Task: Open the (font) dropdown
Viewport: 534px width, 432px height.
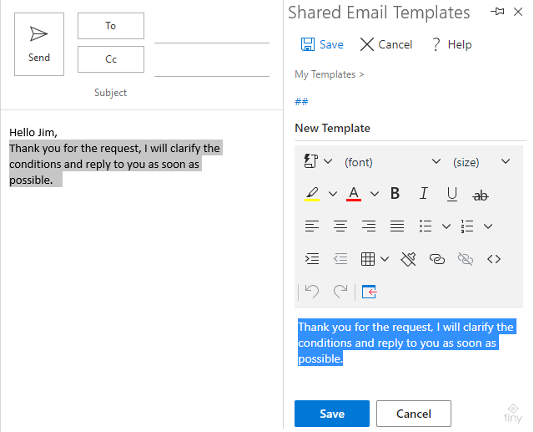Action: [x=392, y=162]
